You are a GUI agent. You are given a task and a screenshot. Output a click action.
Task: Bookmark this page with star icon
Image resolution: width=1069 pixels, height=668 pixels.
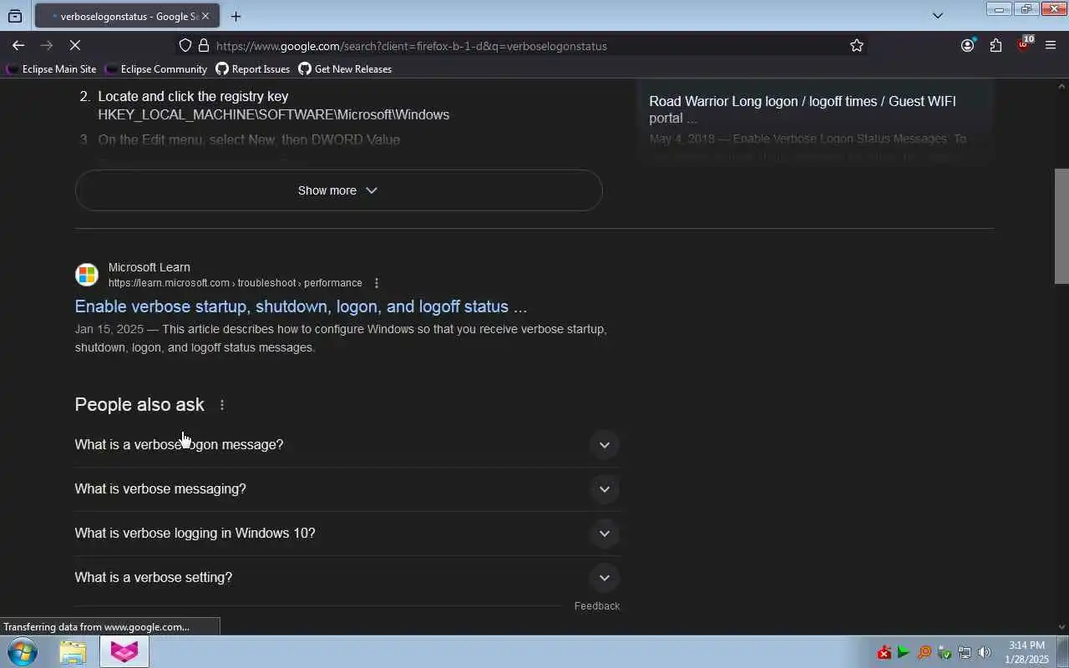(857, 46)
